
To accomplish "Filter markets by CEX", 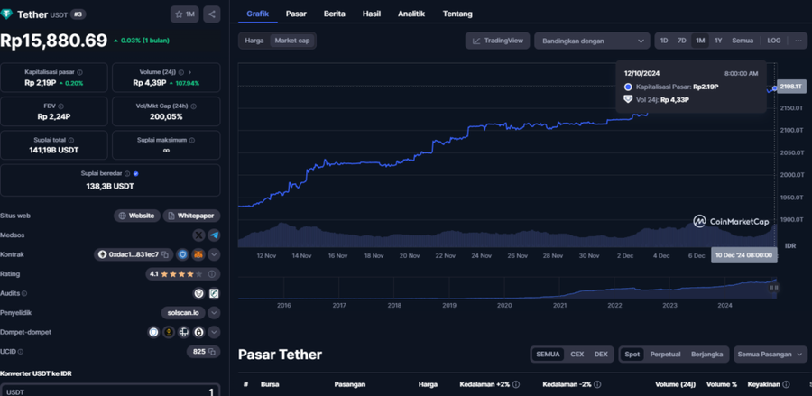I will point(577,355).
